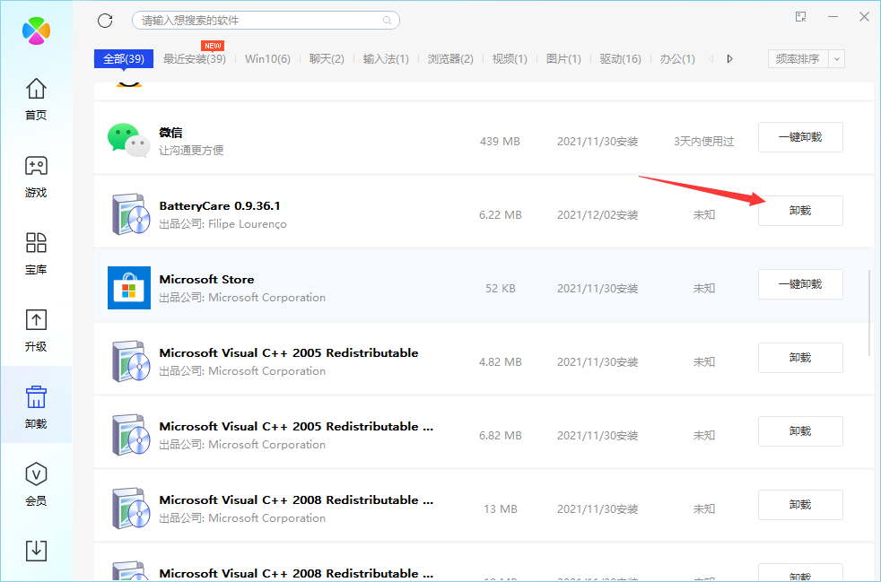This screenshot has width=881, height=582.
Task: Switch to 聊天(2) tab
Action: pyautogui.click(x=327, y=59)
